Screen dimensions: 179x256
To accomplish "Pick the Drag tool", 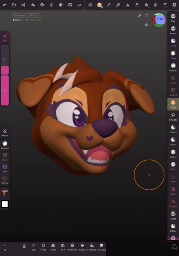I will 173,55.
